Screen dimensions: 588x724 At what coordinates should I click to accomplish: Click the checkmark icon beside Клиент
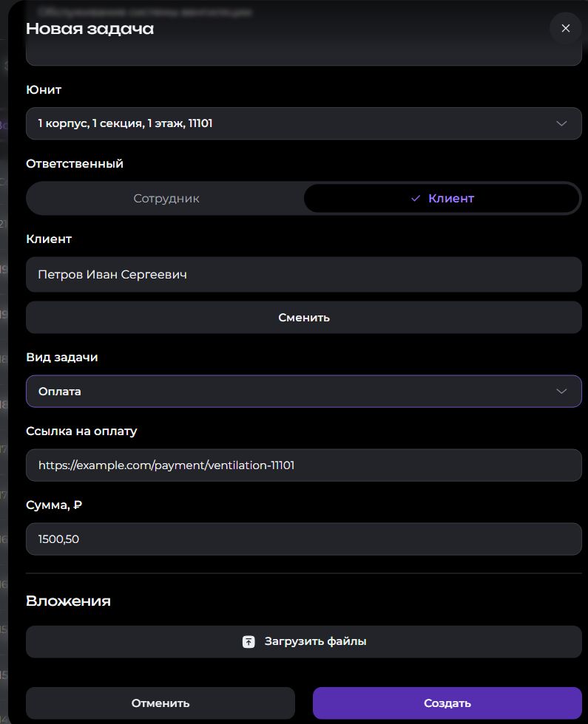[416, 198]
